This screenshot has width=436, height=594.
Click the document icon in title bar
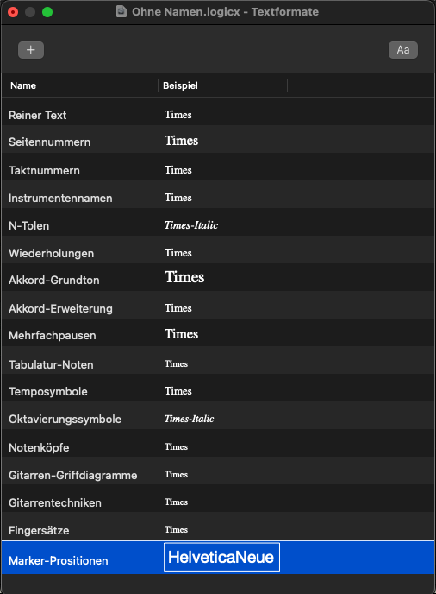tap(121, 11)
